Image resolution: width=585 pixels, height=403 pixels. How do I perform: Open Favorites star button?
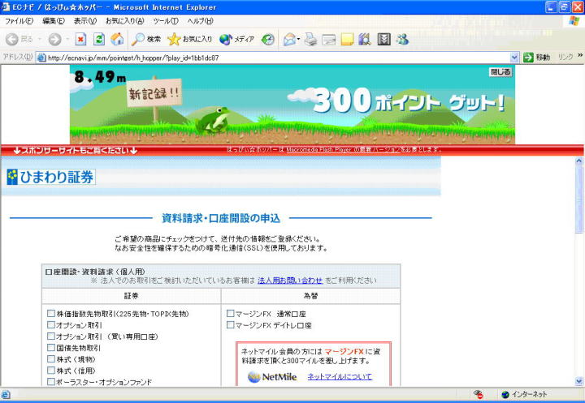tap(189, 39)
